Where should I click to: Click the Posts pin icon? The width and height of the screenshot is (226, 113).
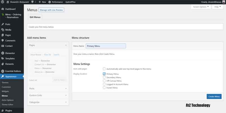pos(3,24)
